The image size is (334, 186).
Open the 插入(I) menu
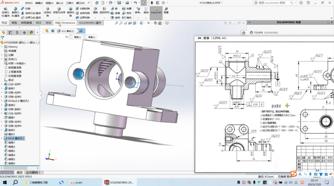59,3
